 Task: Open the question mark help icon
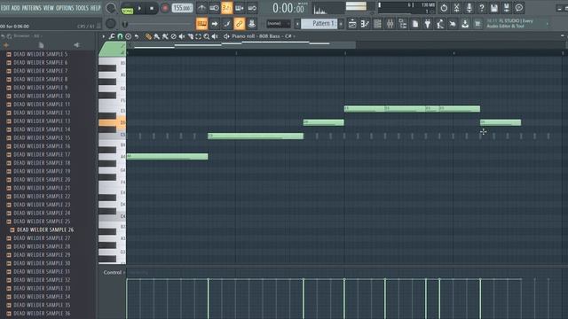[481, 8]
